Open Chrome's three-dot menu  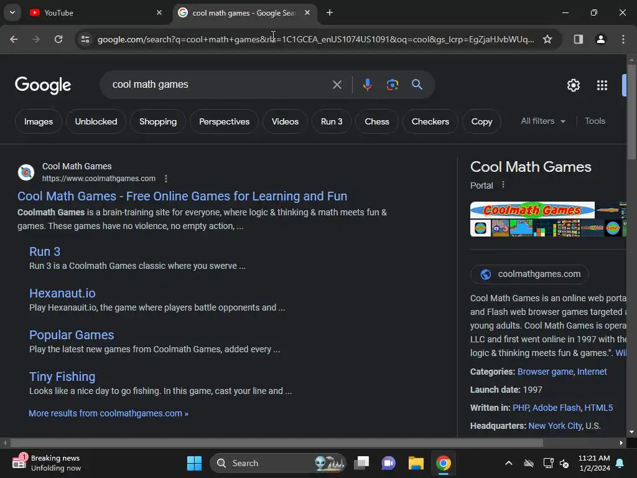pyautogui.click(x=623, y=39)
